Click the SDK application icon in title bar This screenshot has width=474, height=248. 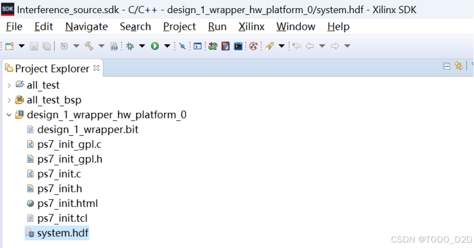(7, 9)
